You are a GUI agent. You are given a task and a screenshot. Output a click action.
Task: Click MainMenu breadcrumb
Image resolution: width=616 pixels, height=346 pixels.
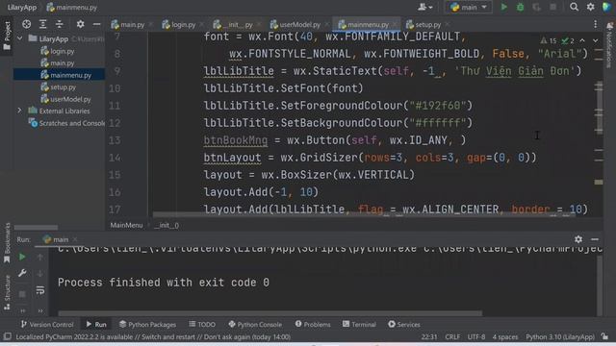(x=126, y=225)
